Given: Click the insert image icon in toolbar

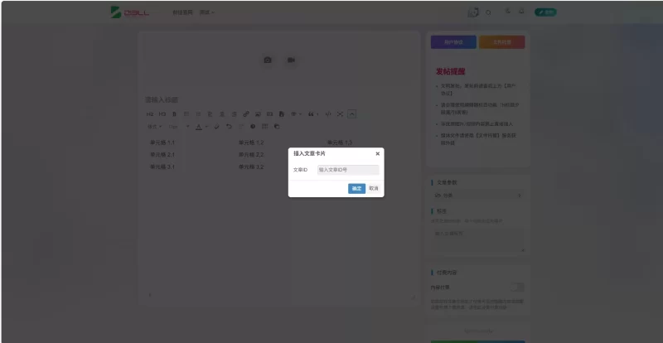Looking at the screenshot, I should click(x=258, y=114).
